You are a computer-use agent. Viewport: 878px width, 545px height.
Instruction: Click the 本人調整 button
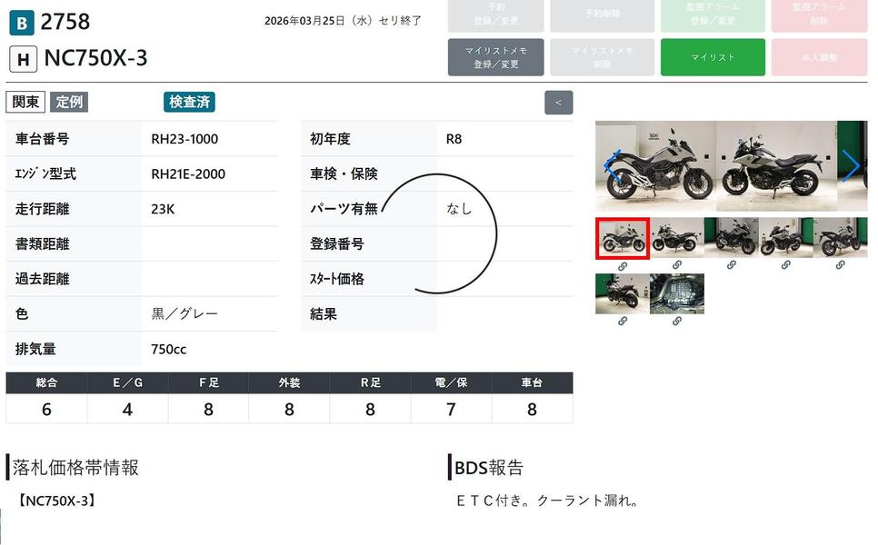[x=819, y=57]
